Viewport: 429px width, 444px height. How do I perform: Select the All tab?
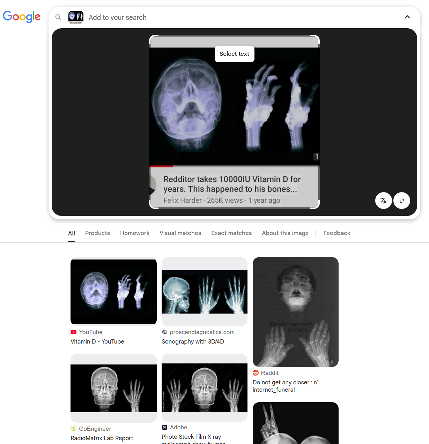point(72,233)
